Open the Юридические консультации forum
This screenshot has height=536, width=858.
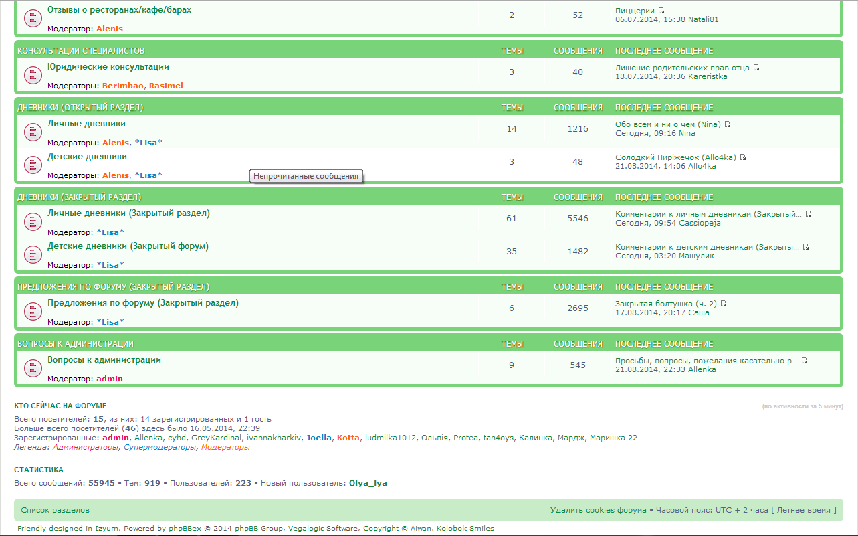(108, 67)
